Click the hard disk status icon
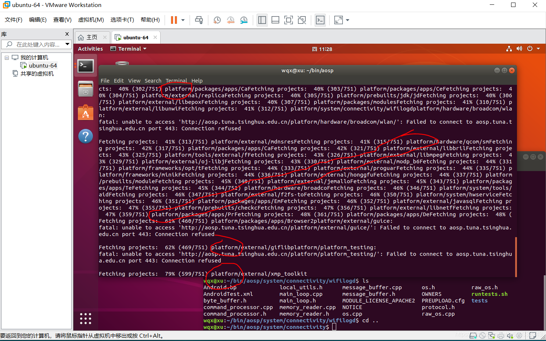The width and height of the screenshot is (546, 341). tap(474, 335)
